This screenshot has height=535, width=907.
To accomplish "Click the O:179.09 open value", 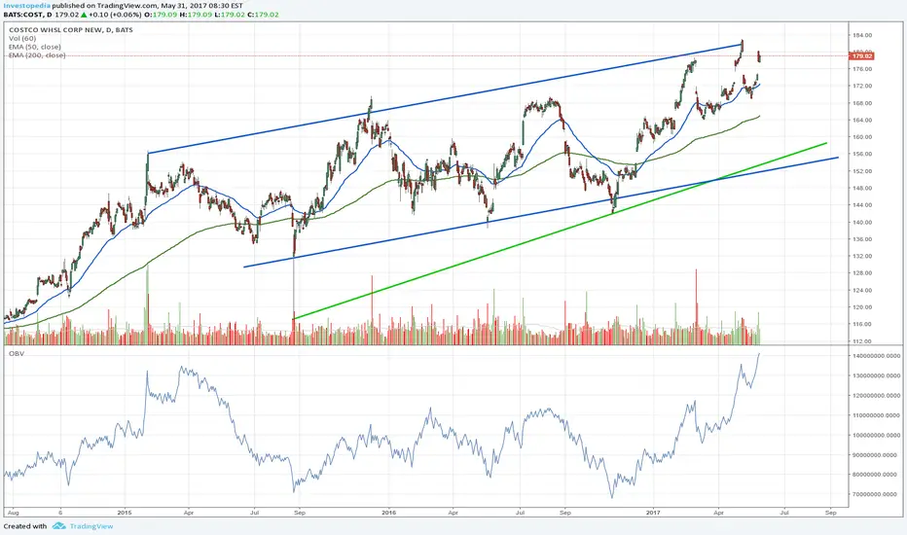I will point(161,14).
